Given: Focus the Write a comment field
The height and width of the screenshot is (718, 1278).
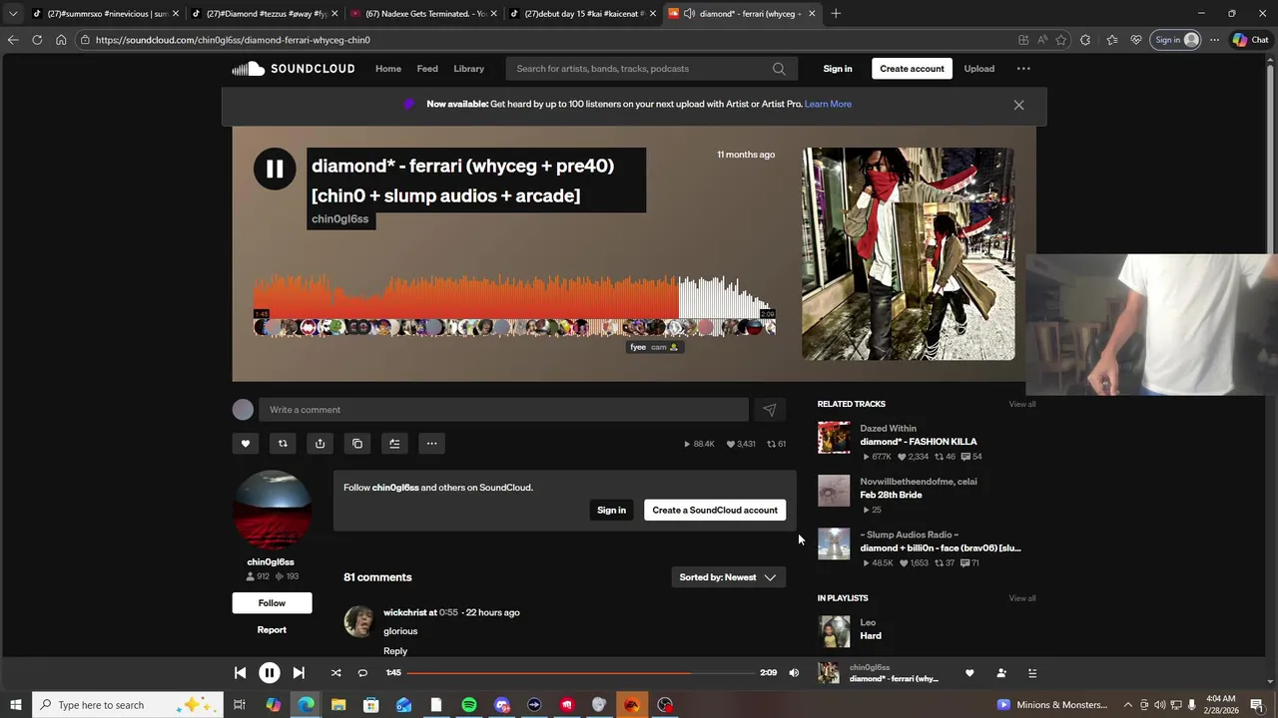Looking at the screenshot, I should tap(503, 410).
